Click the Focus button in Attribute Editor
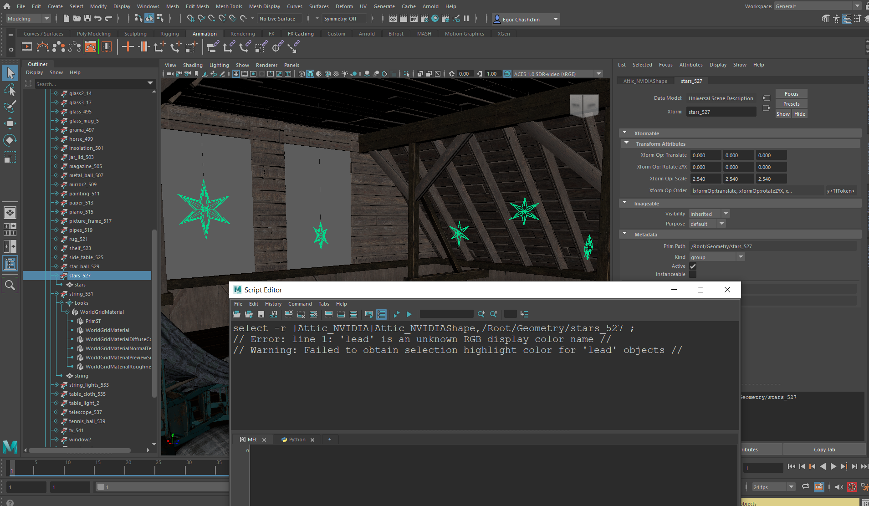 [x=791, y=94]
